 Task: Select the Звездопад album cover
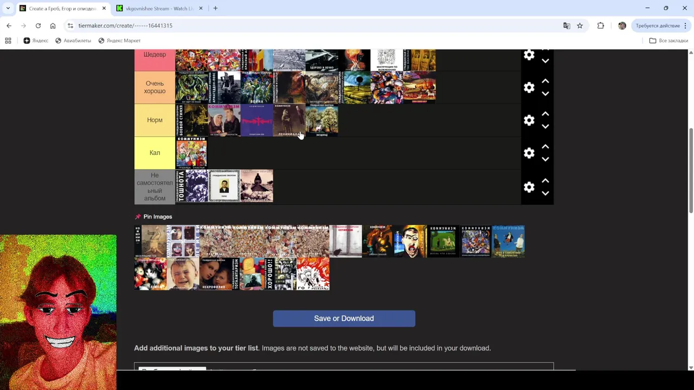tap(322, 120)
